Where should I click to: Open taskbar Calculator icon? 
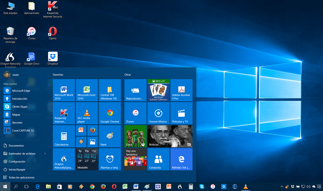point(191,187)
